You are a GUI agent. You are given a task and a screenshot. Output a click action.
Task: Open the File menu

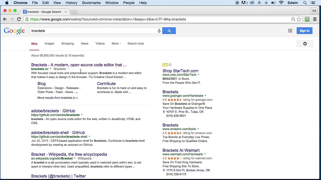(x=35, y=3)
